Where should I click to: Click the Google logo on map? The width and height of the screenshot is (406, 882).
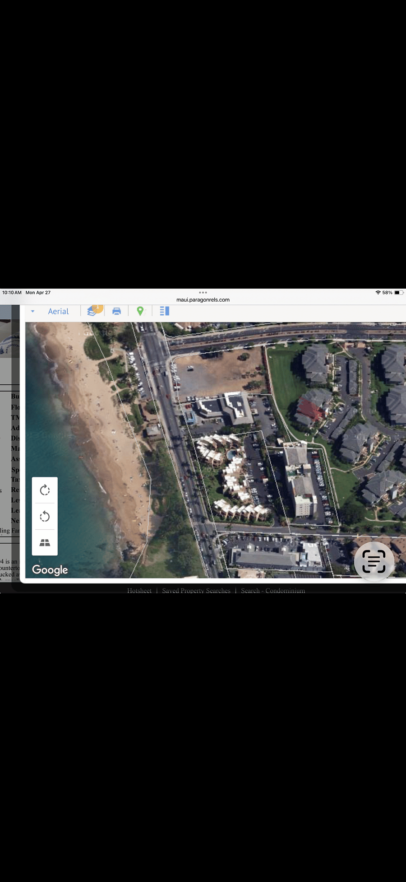click(x=50, y=570)
